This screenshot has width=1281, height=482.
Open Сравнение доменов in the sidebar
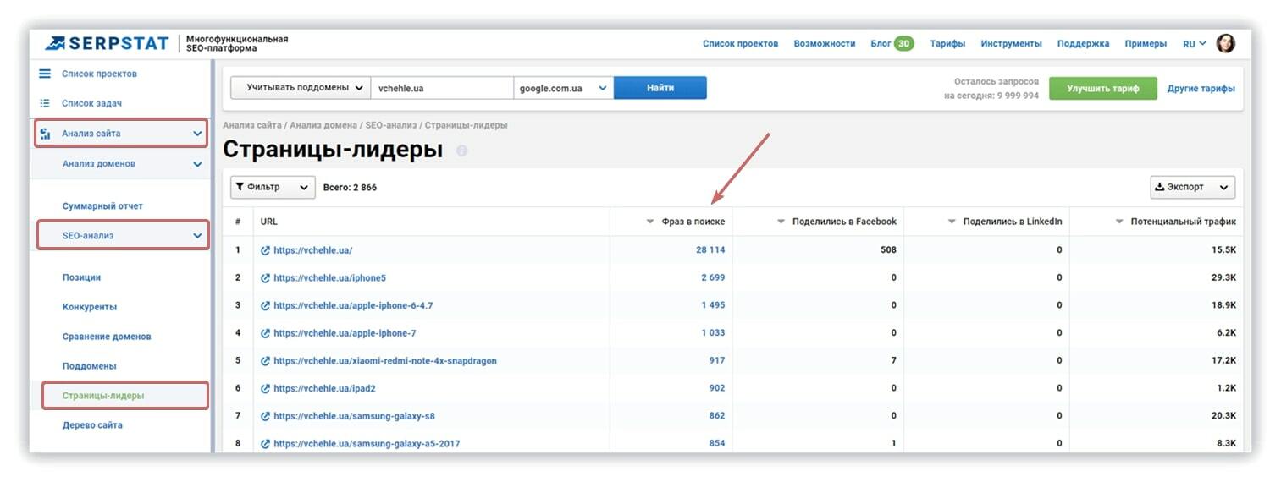(107, 337)
